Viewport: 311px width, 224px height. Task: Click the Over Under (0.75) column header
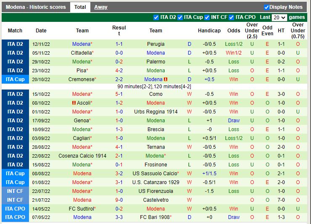click(298, 31)
